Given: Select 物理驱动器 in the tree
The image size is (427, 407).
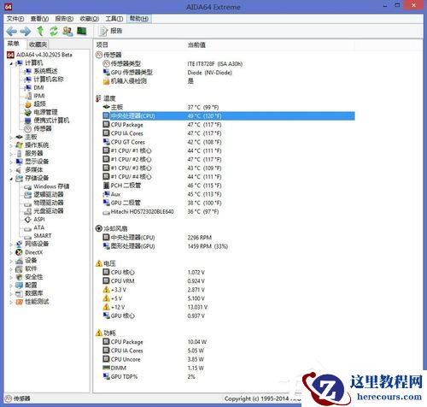Looking at the screenshot, I should click(x=49, y=203).
